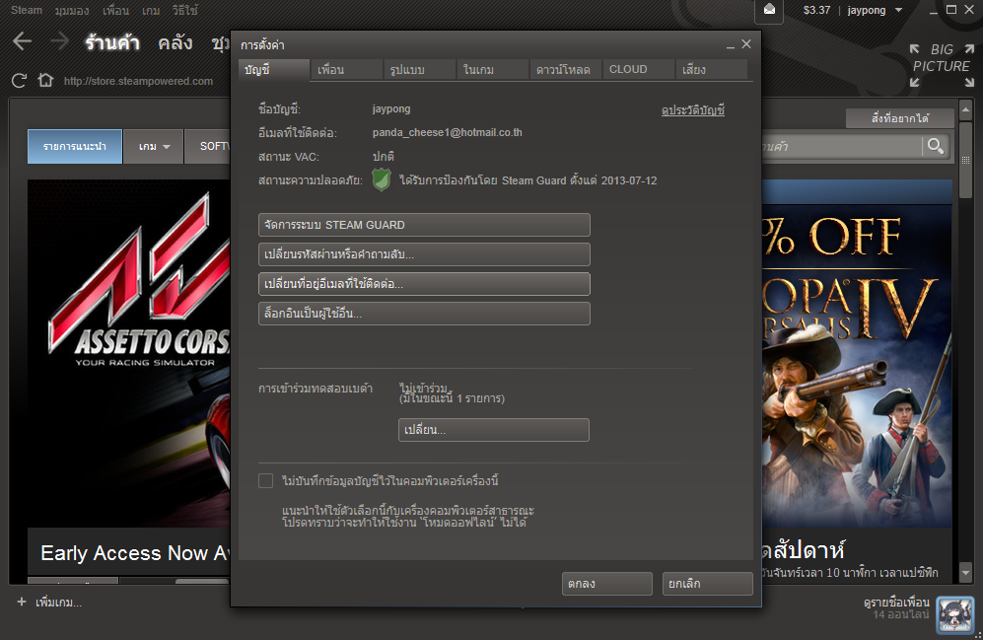Close the settings dialog
The image size is (983, 640).
(x=746, y=43)
